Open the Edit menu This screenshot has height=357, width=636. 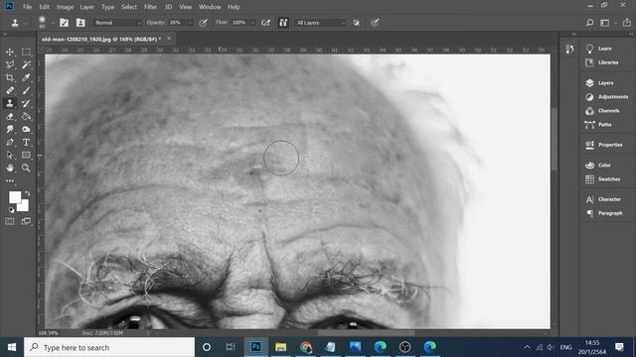click(44, 7)
